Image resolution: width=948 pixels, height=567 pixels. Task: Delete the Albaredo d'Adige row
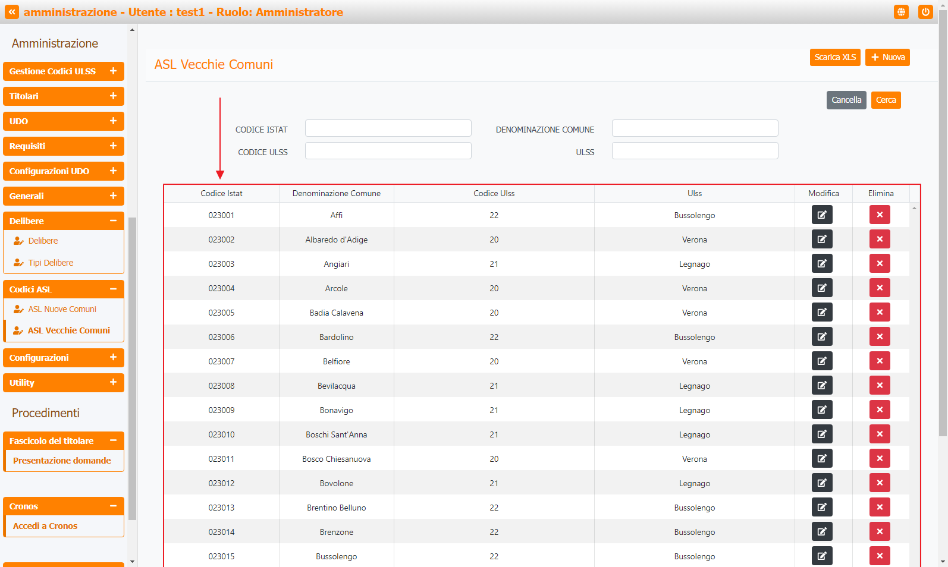[879, 239]
